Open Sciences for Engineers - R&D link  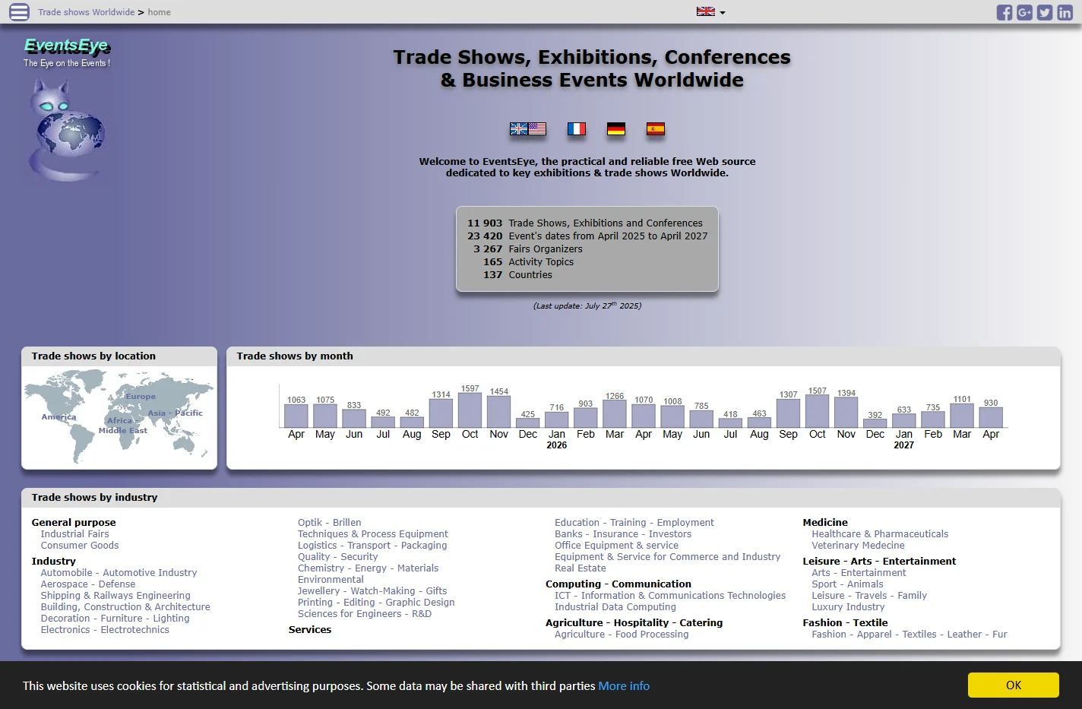pyautogui.click(x=365, y=614)
